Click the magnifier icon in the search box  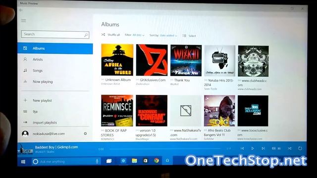(x=86, y=35)
